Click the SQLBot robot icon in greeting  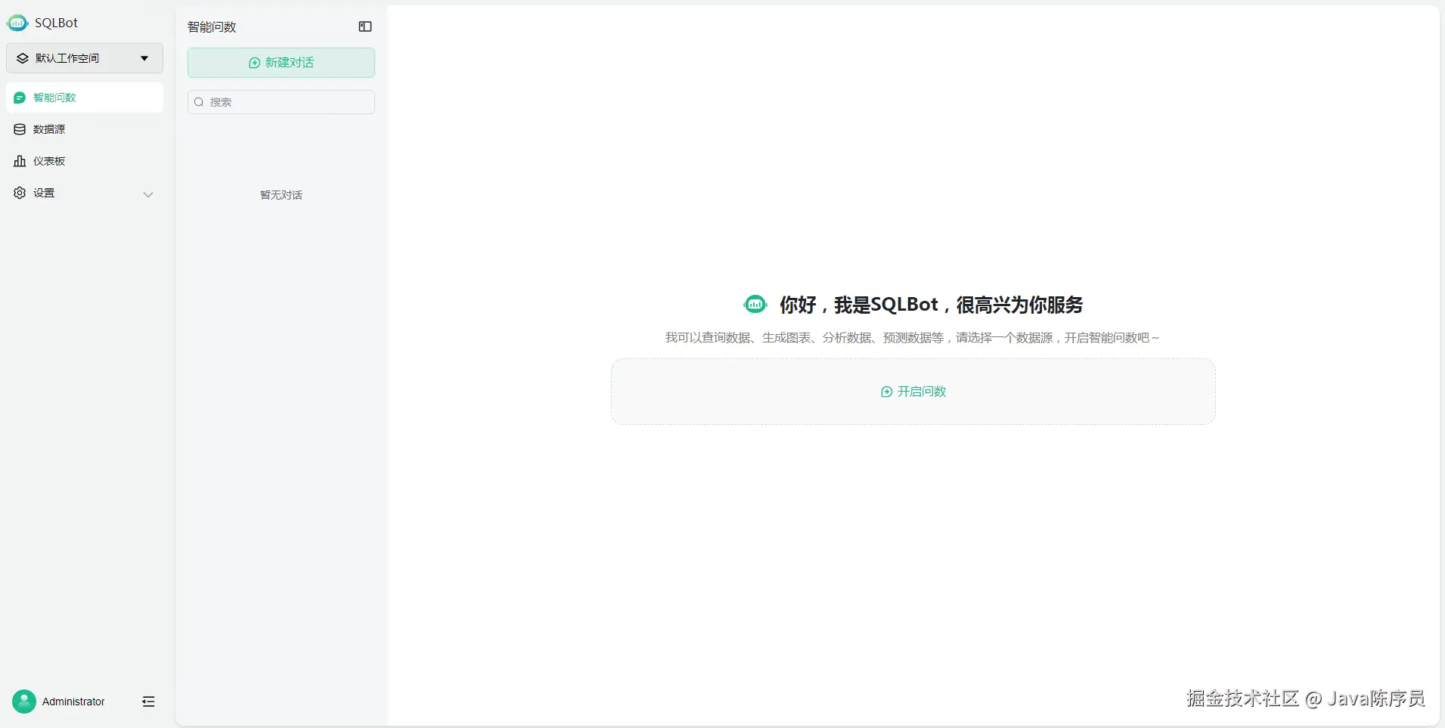[x=755, y=304]
